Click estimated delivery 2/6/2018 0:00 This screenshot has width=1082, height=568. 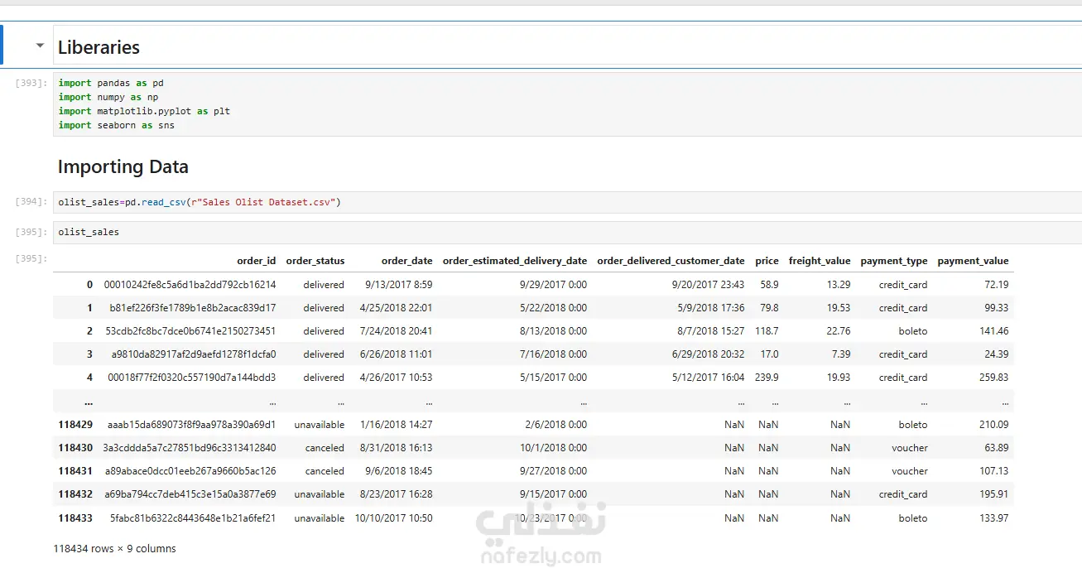(x=556, y=425)
